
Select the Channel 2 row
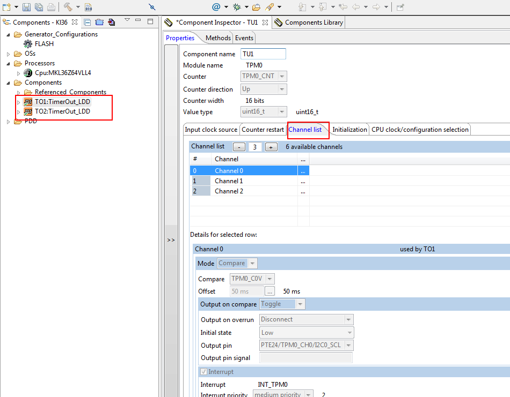tap(250, 191)
